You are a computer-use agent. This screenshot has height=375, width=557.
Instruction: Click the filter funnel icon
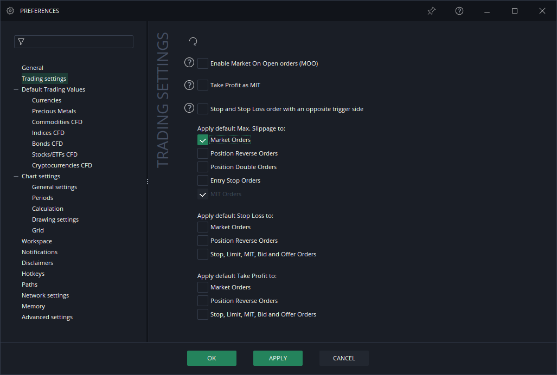[21, 42]
